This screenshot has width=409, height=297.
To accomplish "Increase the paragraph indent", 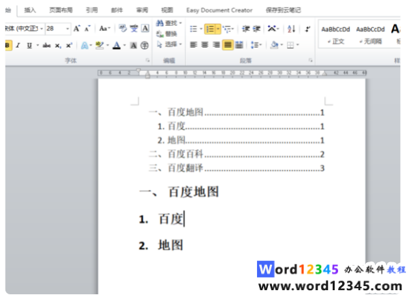I will click(x=257, y=29).
